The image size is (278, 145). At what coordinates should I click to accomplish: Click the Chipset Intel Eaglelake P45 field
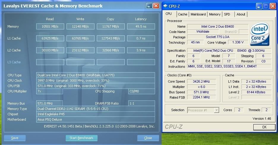coord(96,114)
